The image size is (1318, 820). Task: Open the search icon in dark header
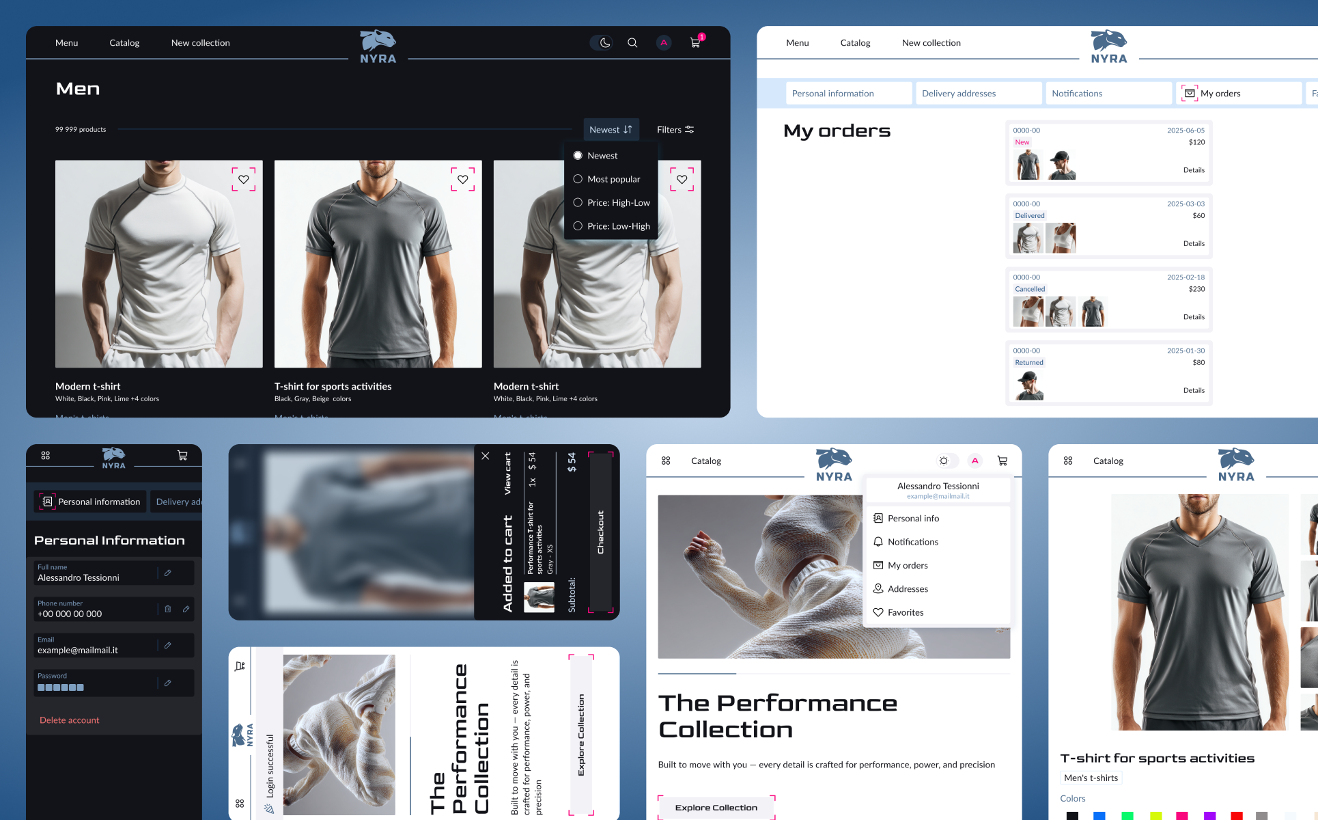point(632,42)
